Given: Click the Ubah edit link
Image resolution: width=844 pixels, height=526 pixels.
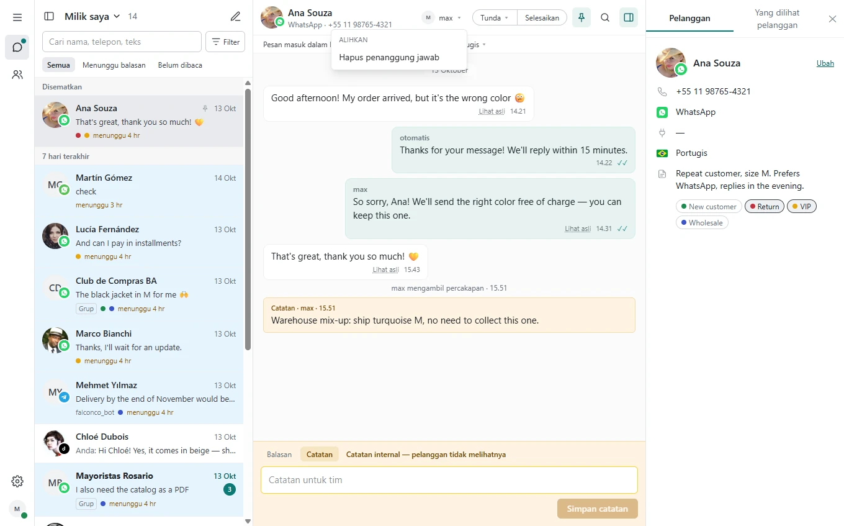Looking at the screenshot, I should click(825, 63).
